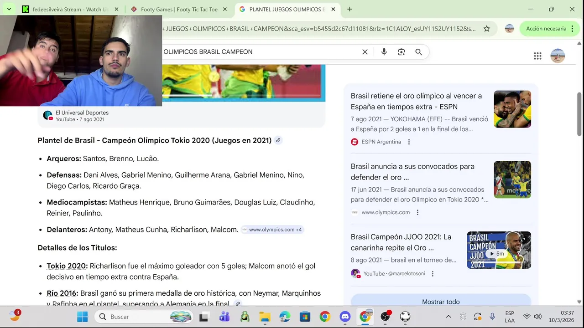Open the volume speaker tray icon
This screenshot has width=584, height=328.
click(538, 317)
